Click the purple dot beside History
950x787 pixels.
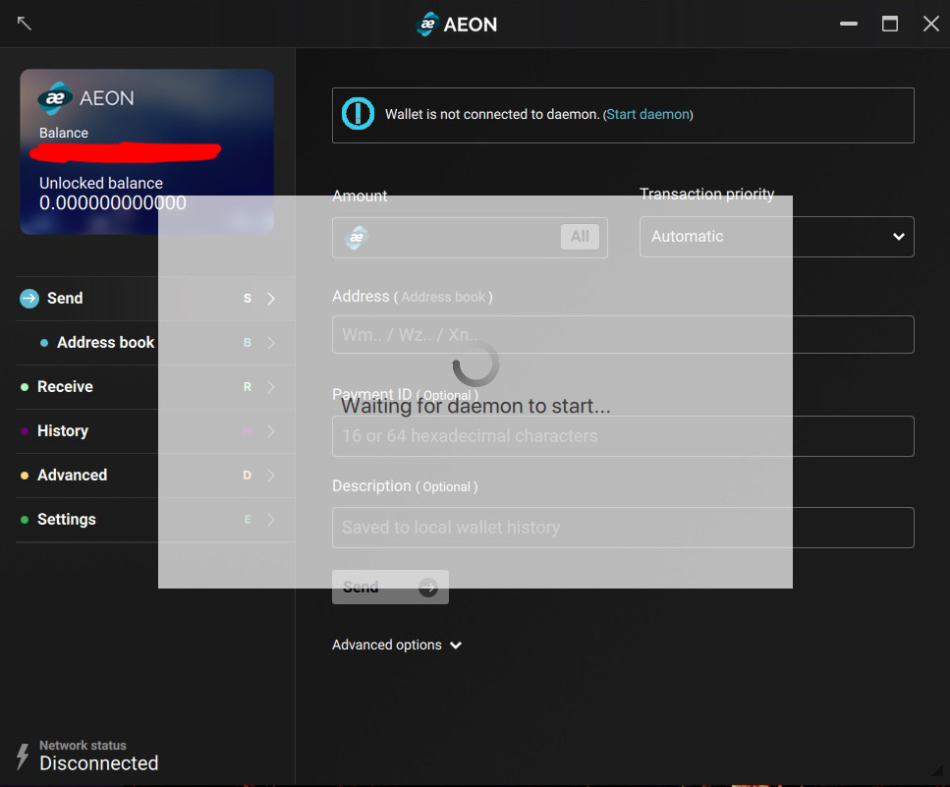[x=25, y=431]
